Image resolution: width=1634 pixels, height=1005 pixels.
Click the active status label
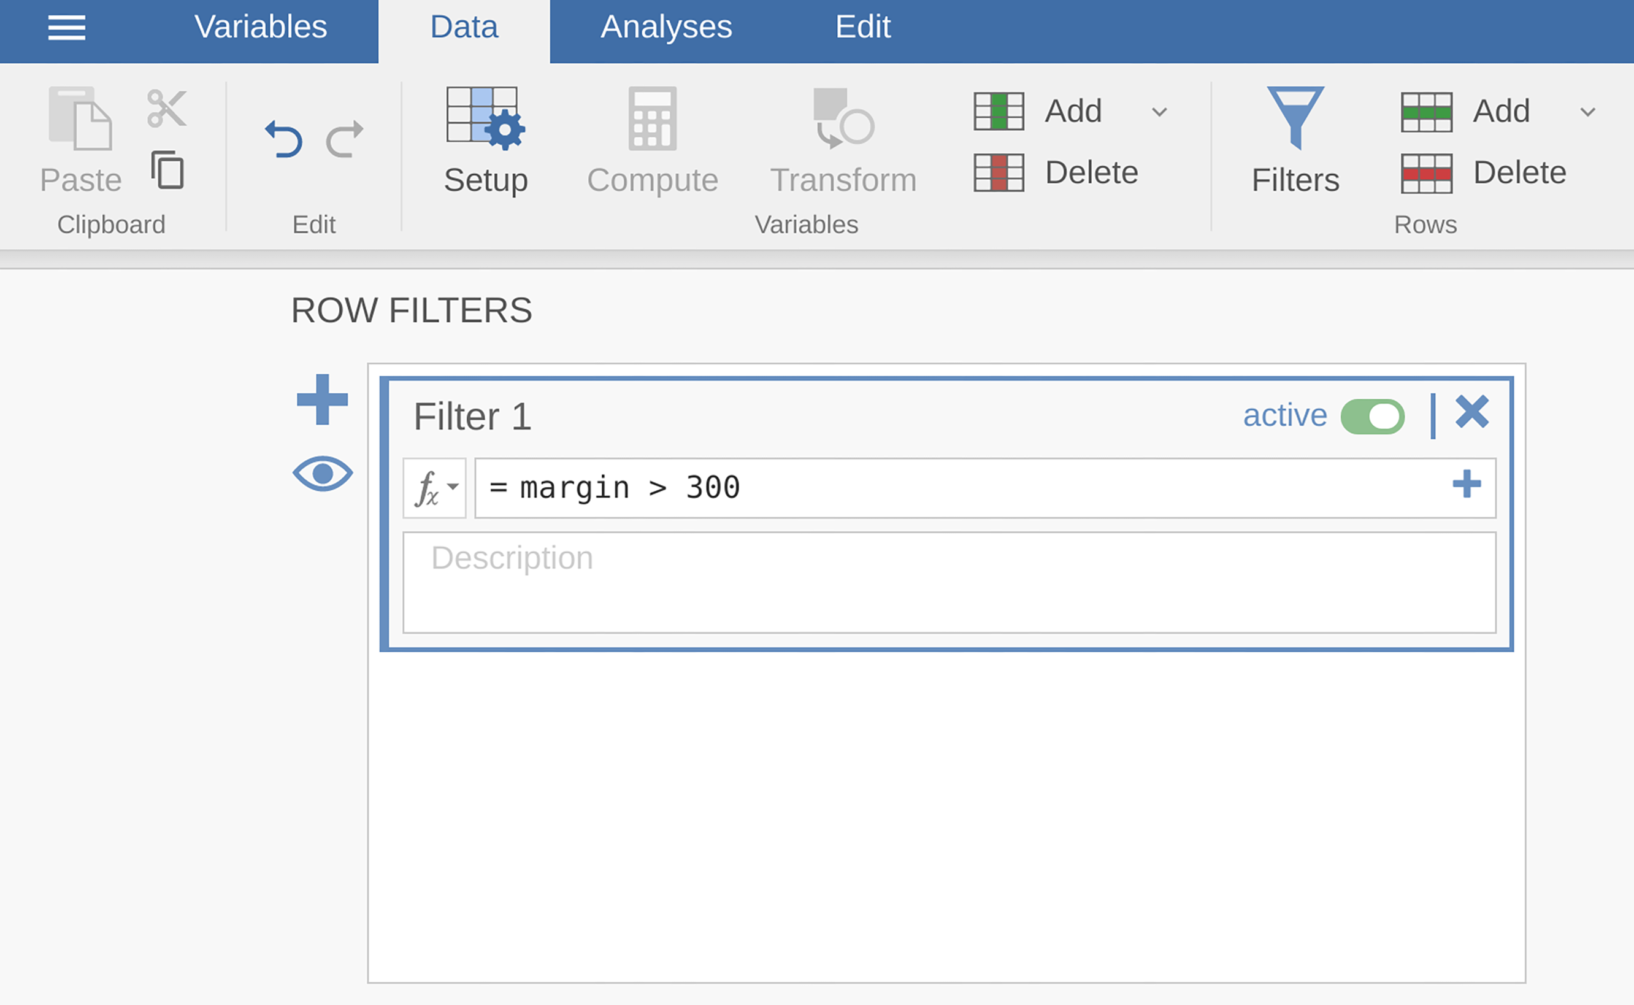tap(1285, 415)
